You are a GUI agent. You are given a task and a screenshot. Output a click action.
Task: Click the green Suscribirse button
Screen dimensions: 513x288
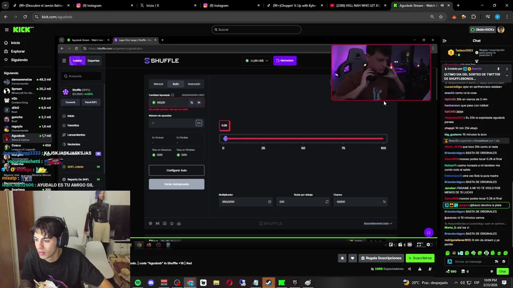(x=420, y=258)
